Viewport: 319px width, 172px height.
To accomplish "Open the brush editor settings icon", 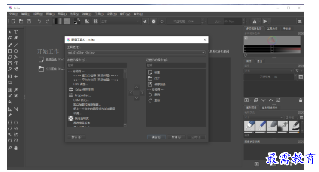I will point(87,21).
